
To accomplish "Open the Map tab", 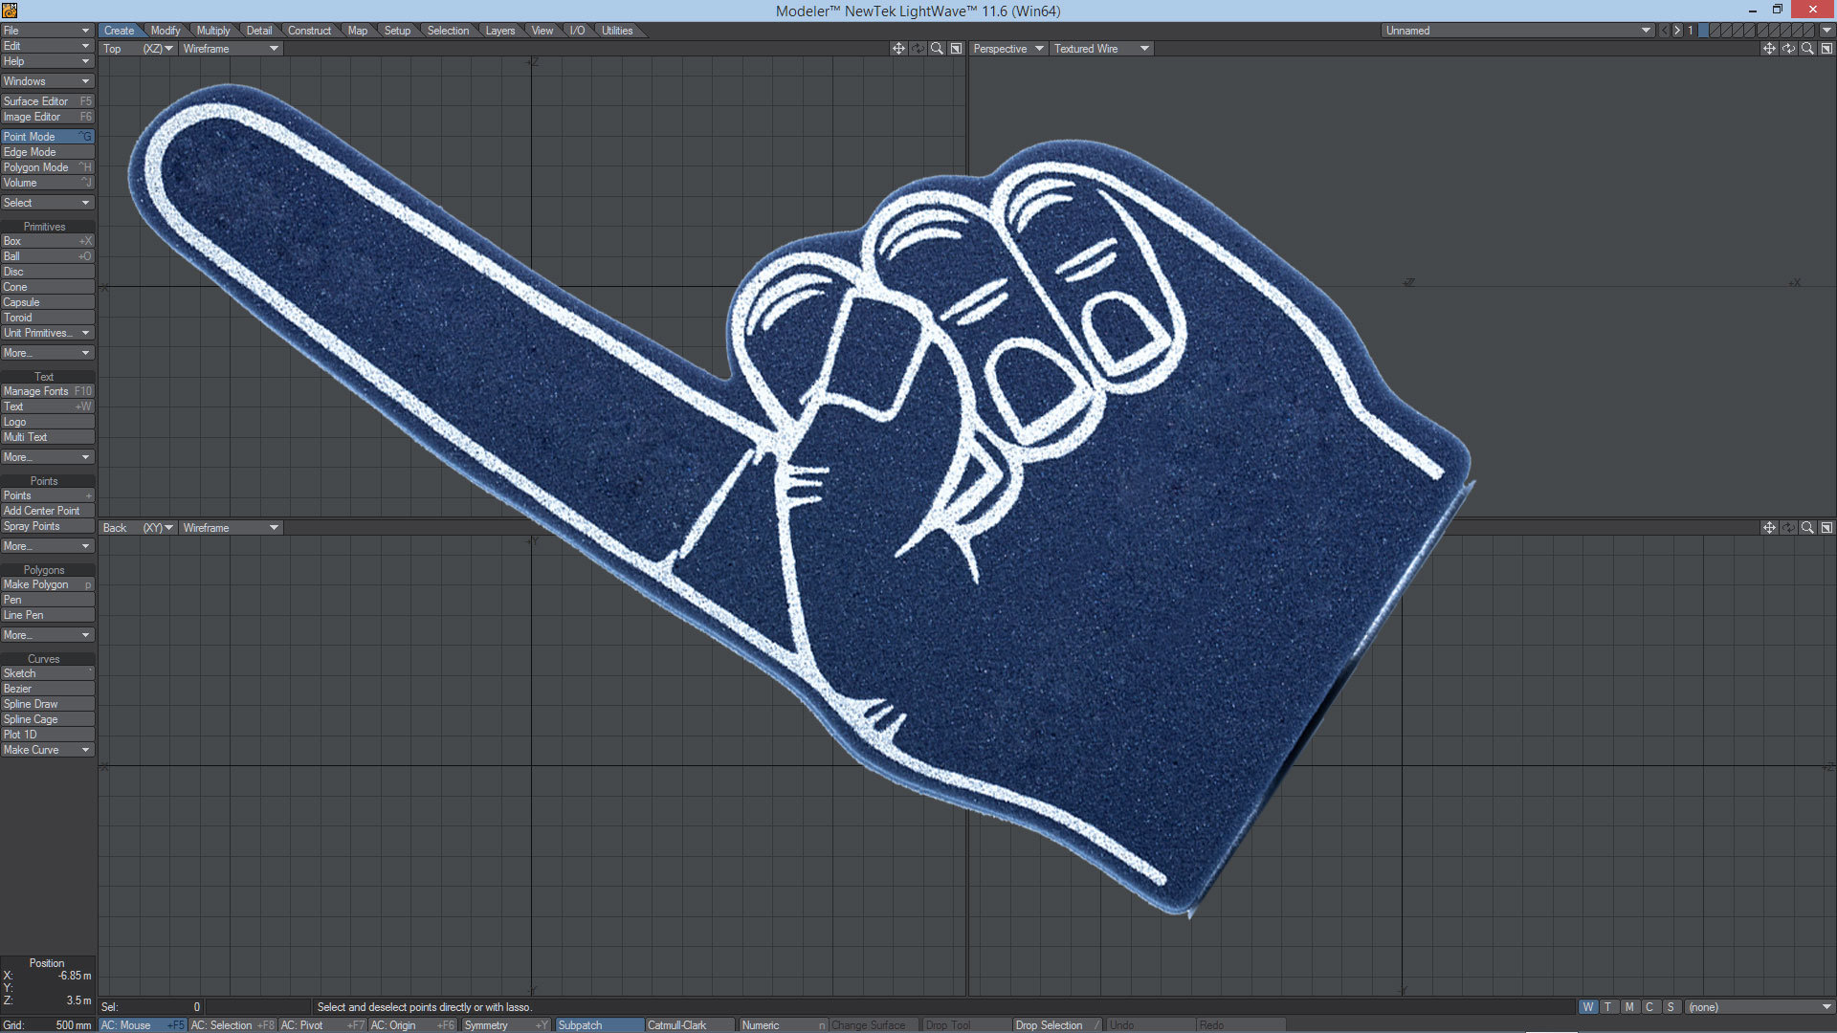I will (358, 31).
